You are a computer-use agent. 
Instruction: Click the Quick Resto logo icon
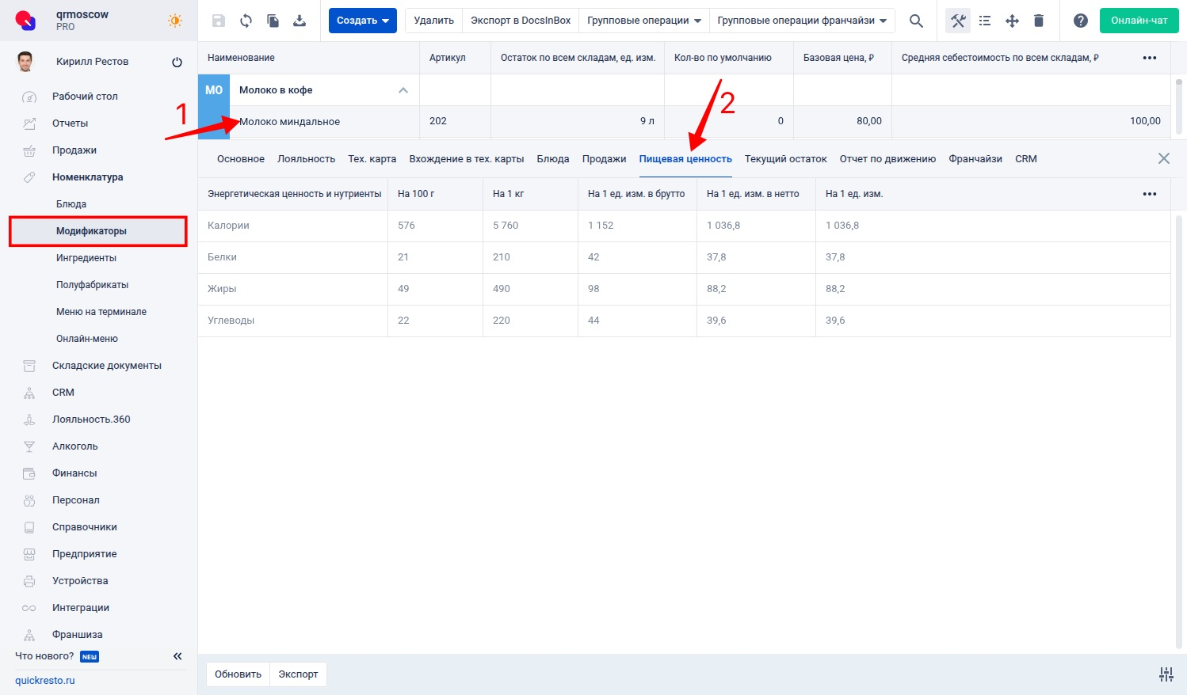click(x=25, y=21)
